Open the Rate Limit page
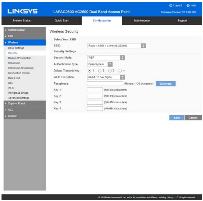Screen dimensions: 203x201 coord(14,78)
